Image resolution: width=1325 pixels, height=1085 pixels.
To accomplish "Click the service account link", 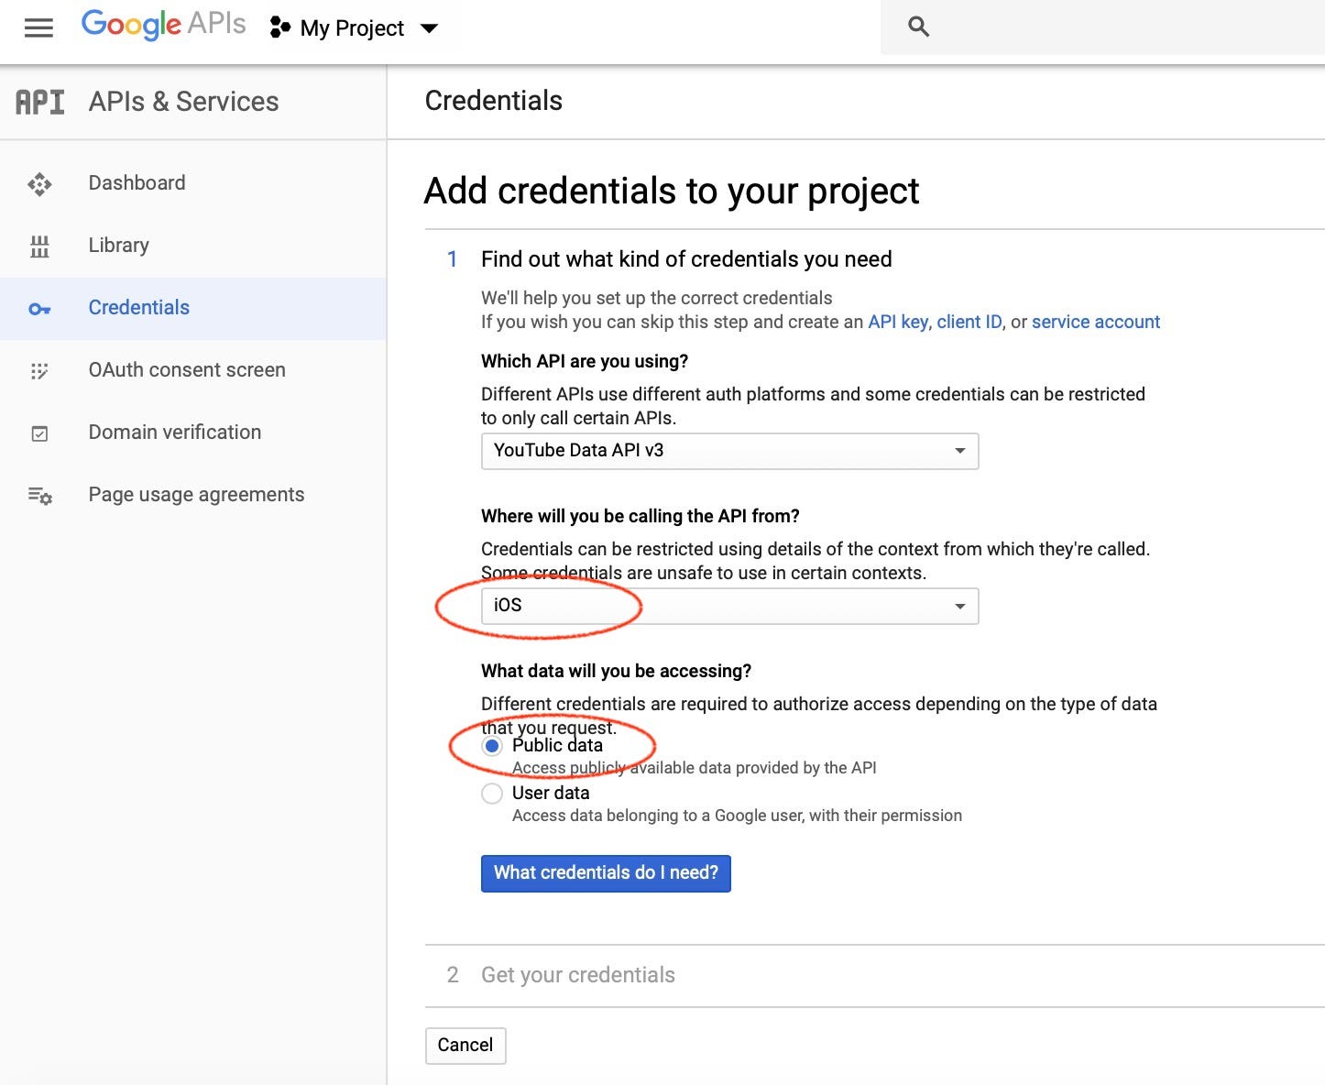I will coord(1096,322).
